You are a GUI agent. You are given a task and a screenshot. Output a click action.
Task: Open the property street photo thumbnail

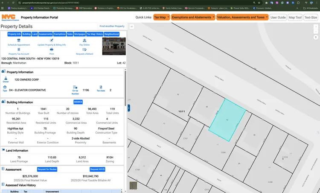point(113,46)
